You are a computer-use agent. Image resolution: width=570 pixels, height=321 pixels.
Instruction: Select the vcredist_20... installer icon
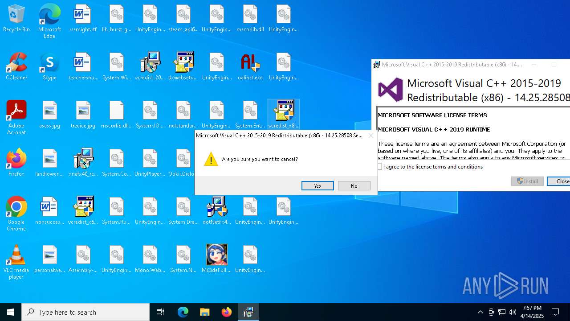click(x=150, y=67)
